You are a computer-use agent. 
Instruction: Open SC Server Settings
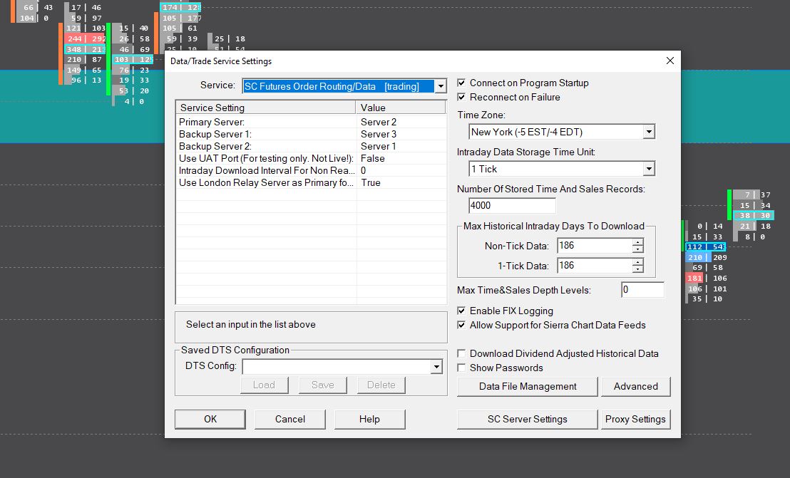point(528,419)
